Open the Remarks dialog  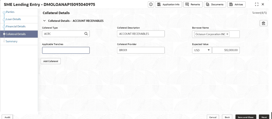(x=193, y=5)
